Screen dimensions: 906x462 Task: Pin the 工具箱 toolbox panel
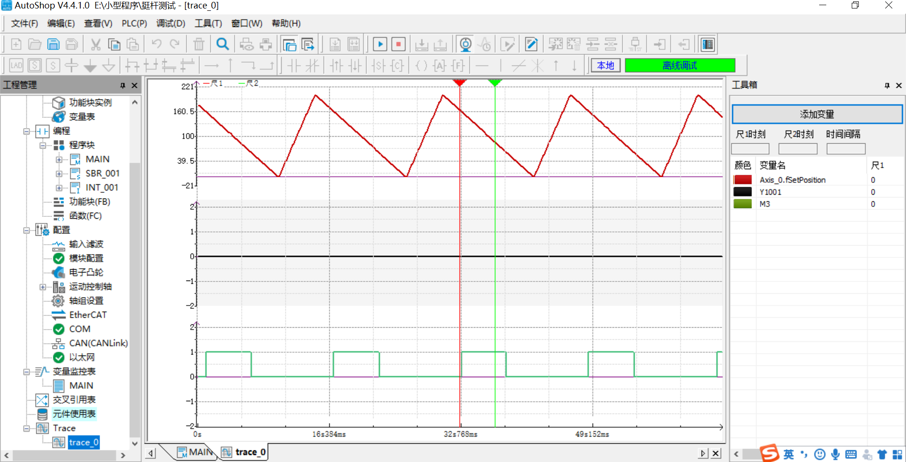[x=887, y=85]
